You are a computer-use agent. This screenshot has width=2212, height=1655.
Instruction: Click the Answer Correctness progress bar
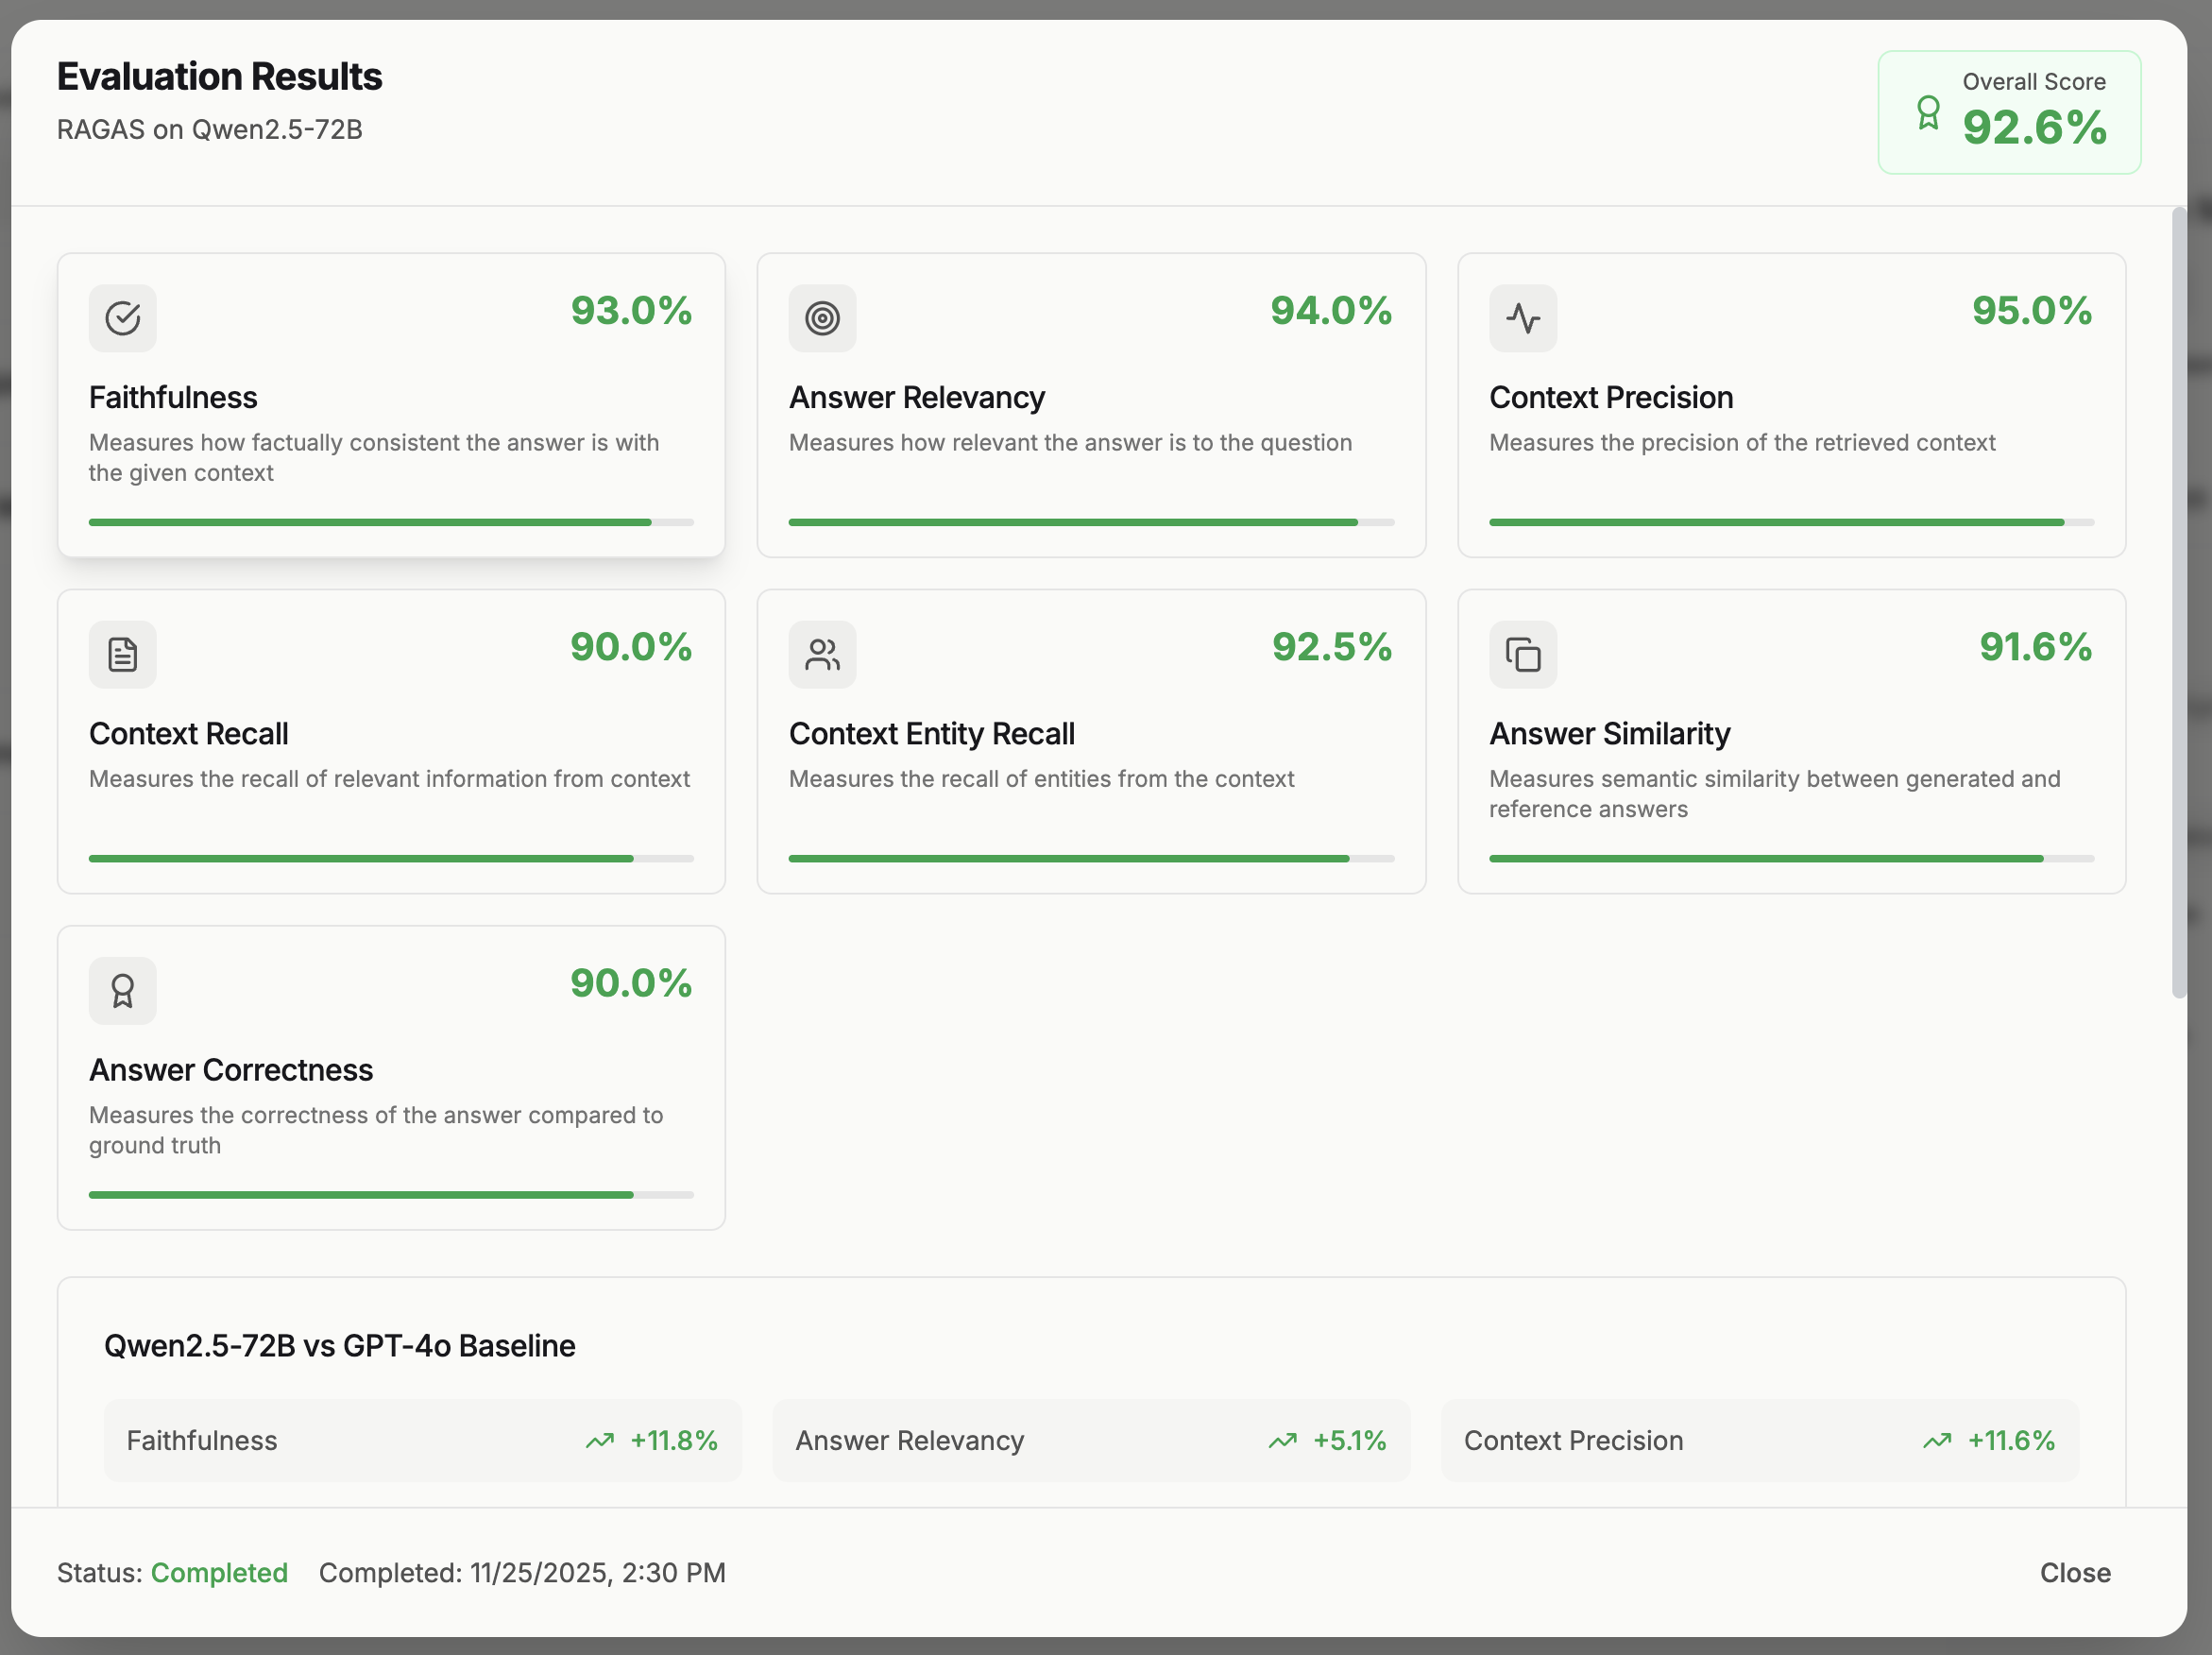pos(390,1194)
